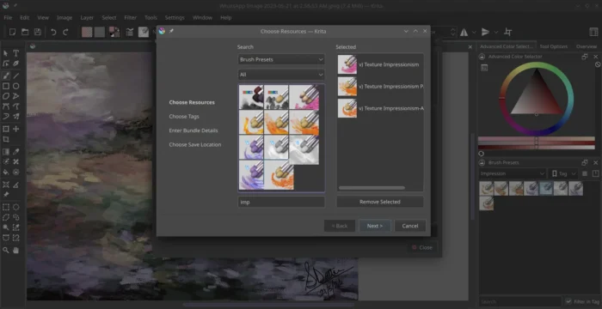
Task: Open Brush Presets docker display settings icon
Action: (584, 173)
